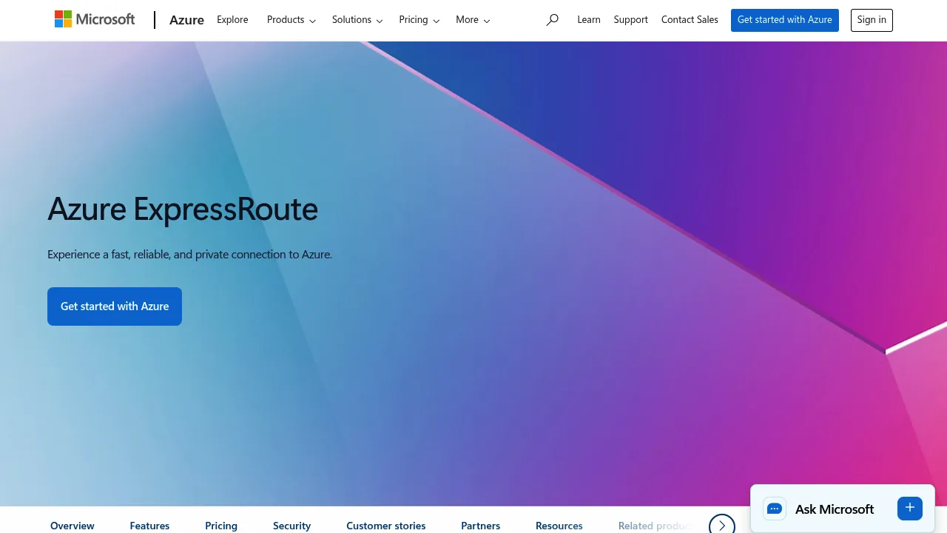Go to the Explore menu item
The height and width of the screenshot is (533, 947).
pyautogui.click(x=232, y=20)
